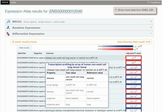Click the Differential Expression arrows icon
Screen dimensions: 162x112
[8, 34]
